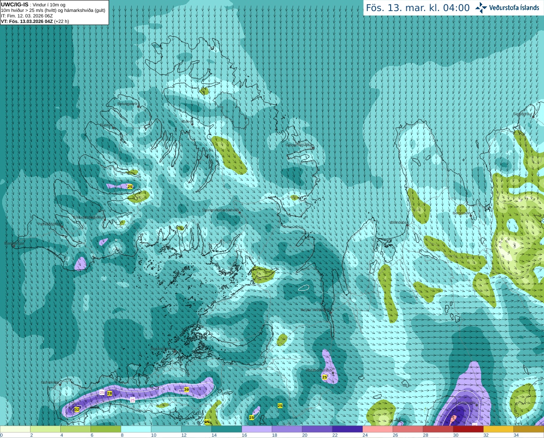
Task: Pick the 14–16 m/s dark teal legend swatch
Action: pos(227,429)
